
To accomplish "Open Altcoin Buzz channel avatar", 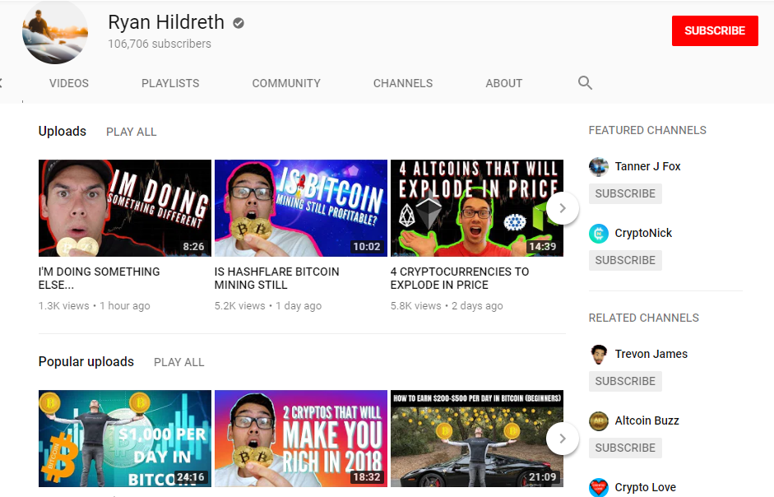I will tap(599, 421).
